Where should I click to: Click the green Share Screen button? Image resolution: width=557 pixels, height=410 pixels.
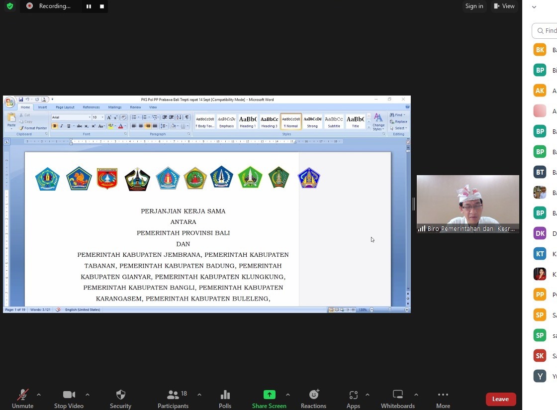click(x=269, y=399)
